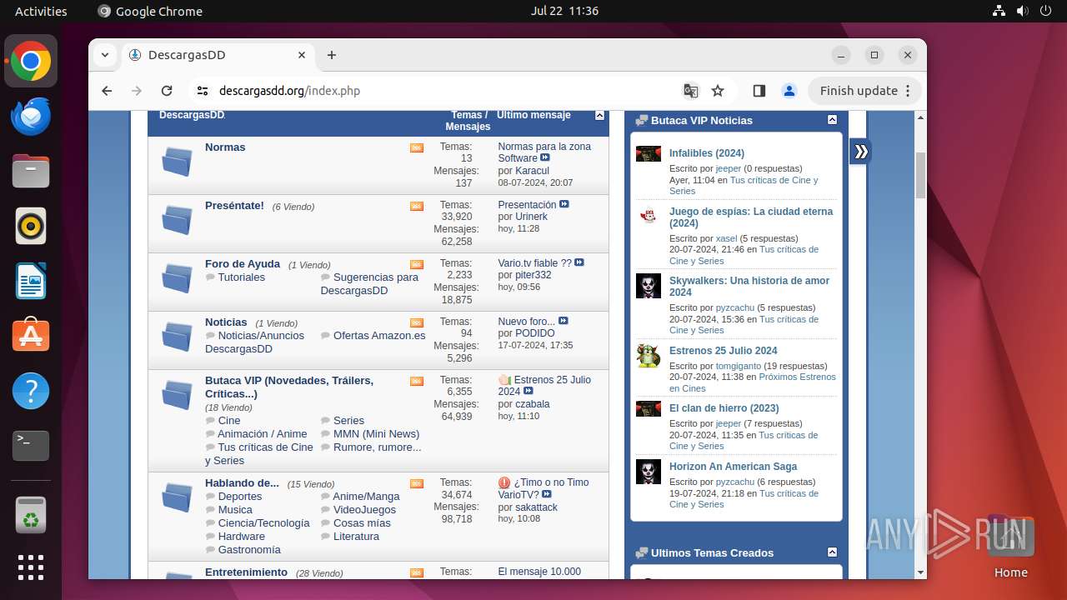The image size is (1067, 600).
Task: Click the Hablando de... folder icon
Action: 177,497
